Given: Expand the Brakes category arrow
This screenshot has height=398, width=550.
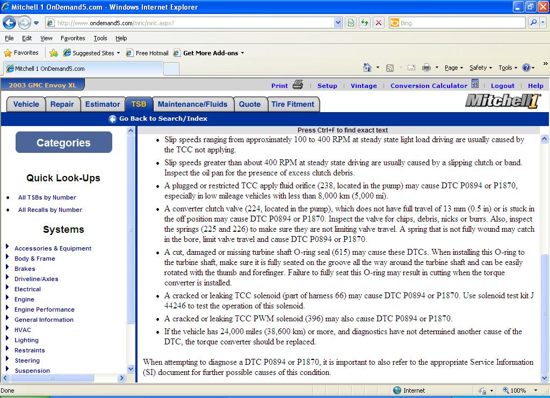Looking at the screenshot, I should pyautogui.click(x=7, y=267).
